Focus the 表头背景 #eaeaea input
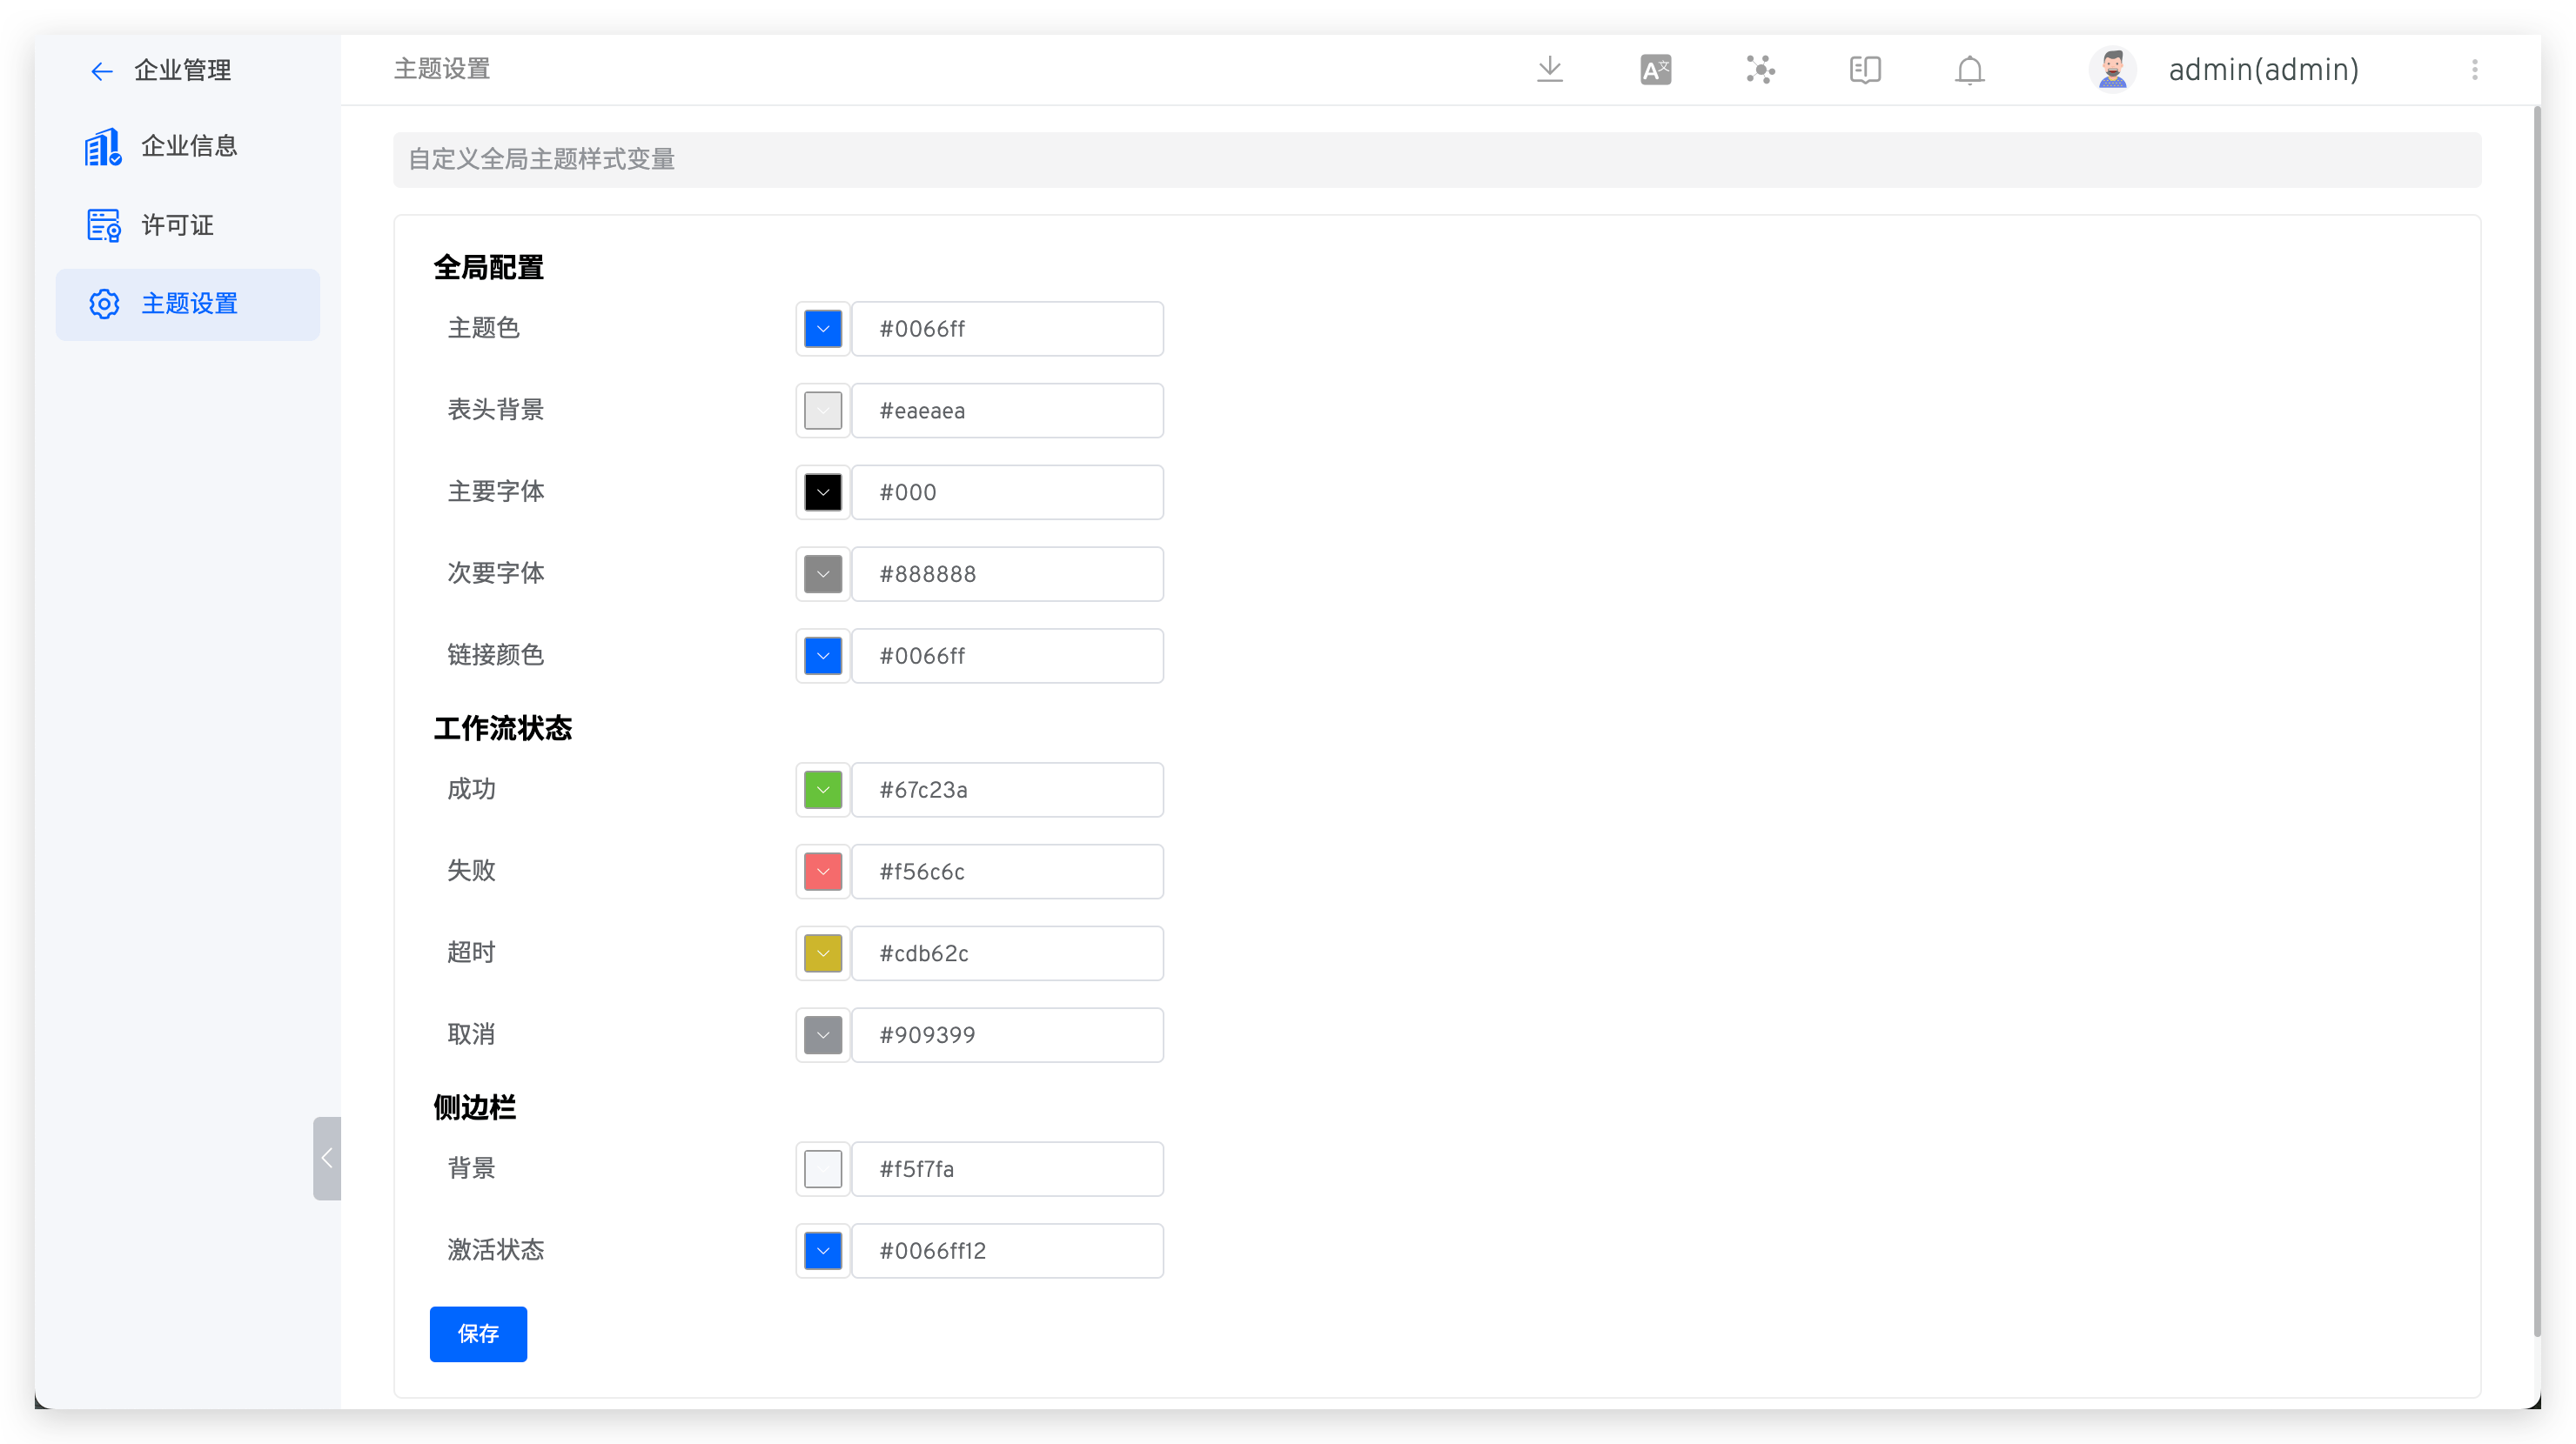The width and height of the screenshot is (2576, 1444). 1007,411
